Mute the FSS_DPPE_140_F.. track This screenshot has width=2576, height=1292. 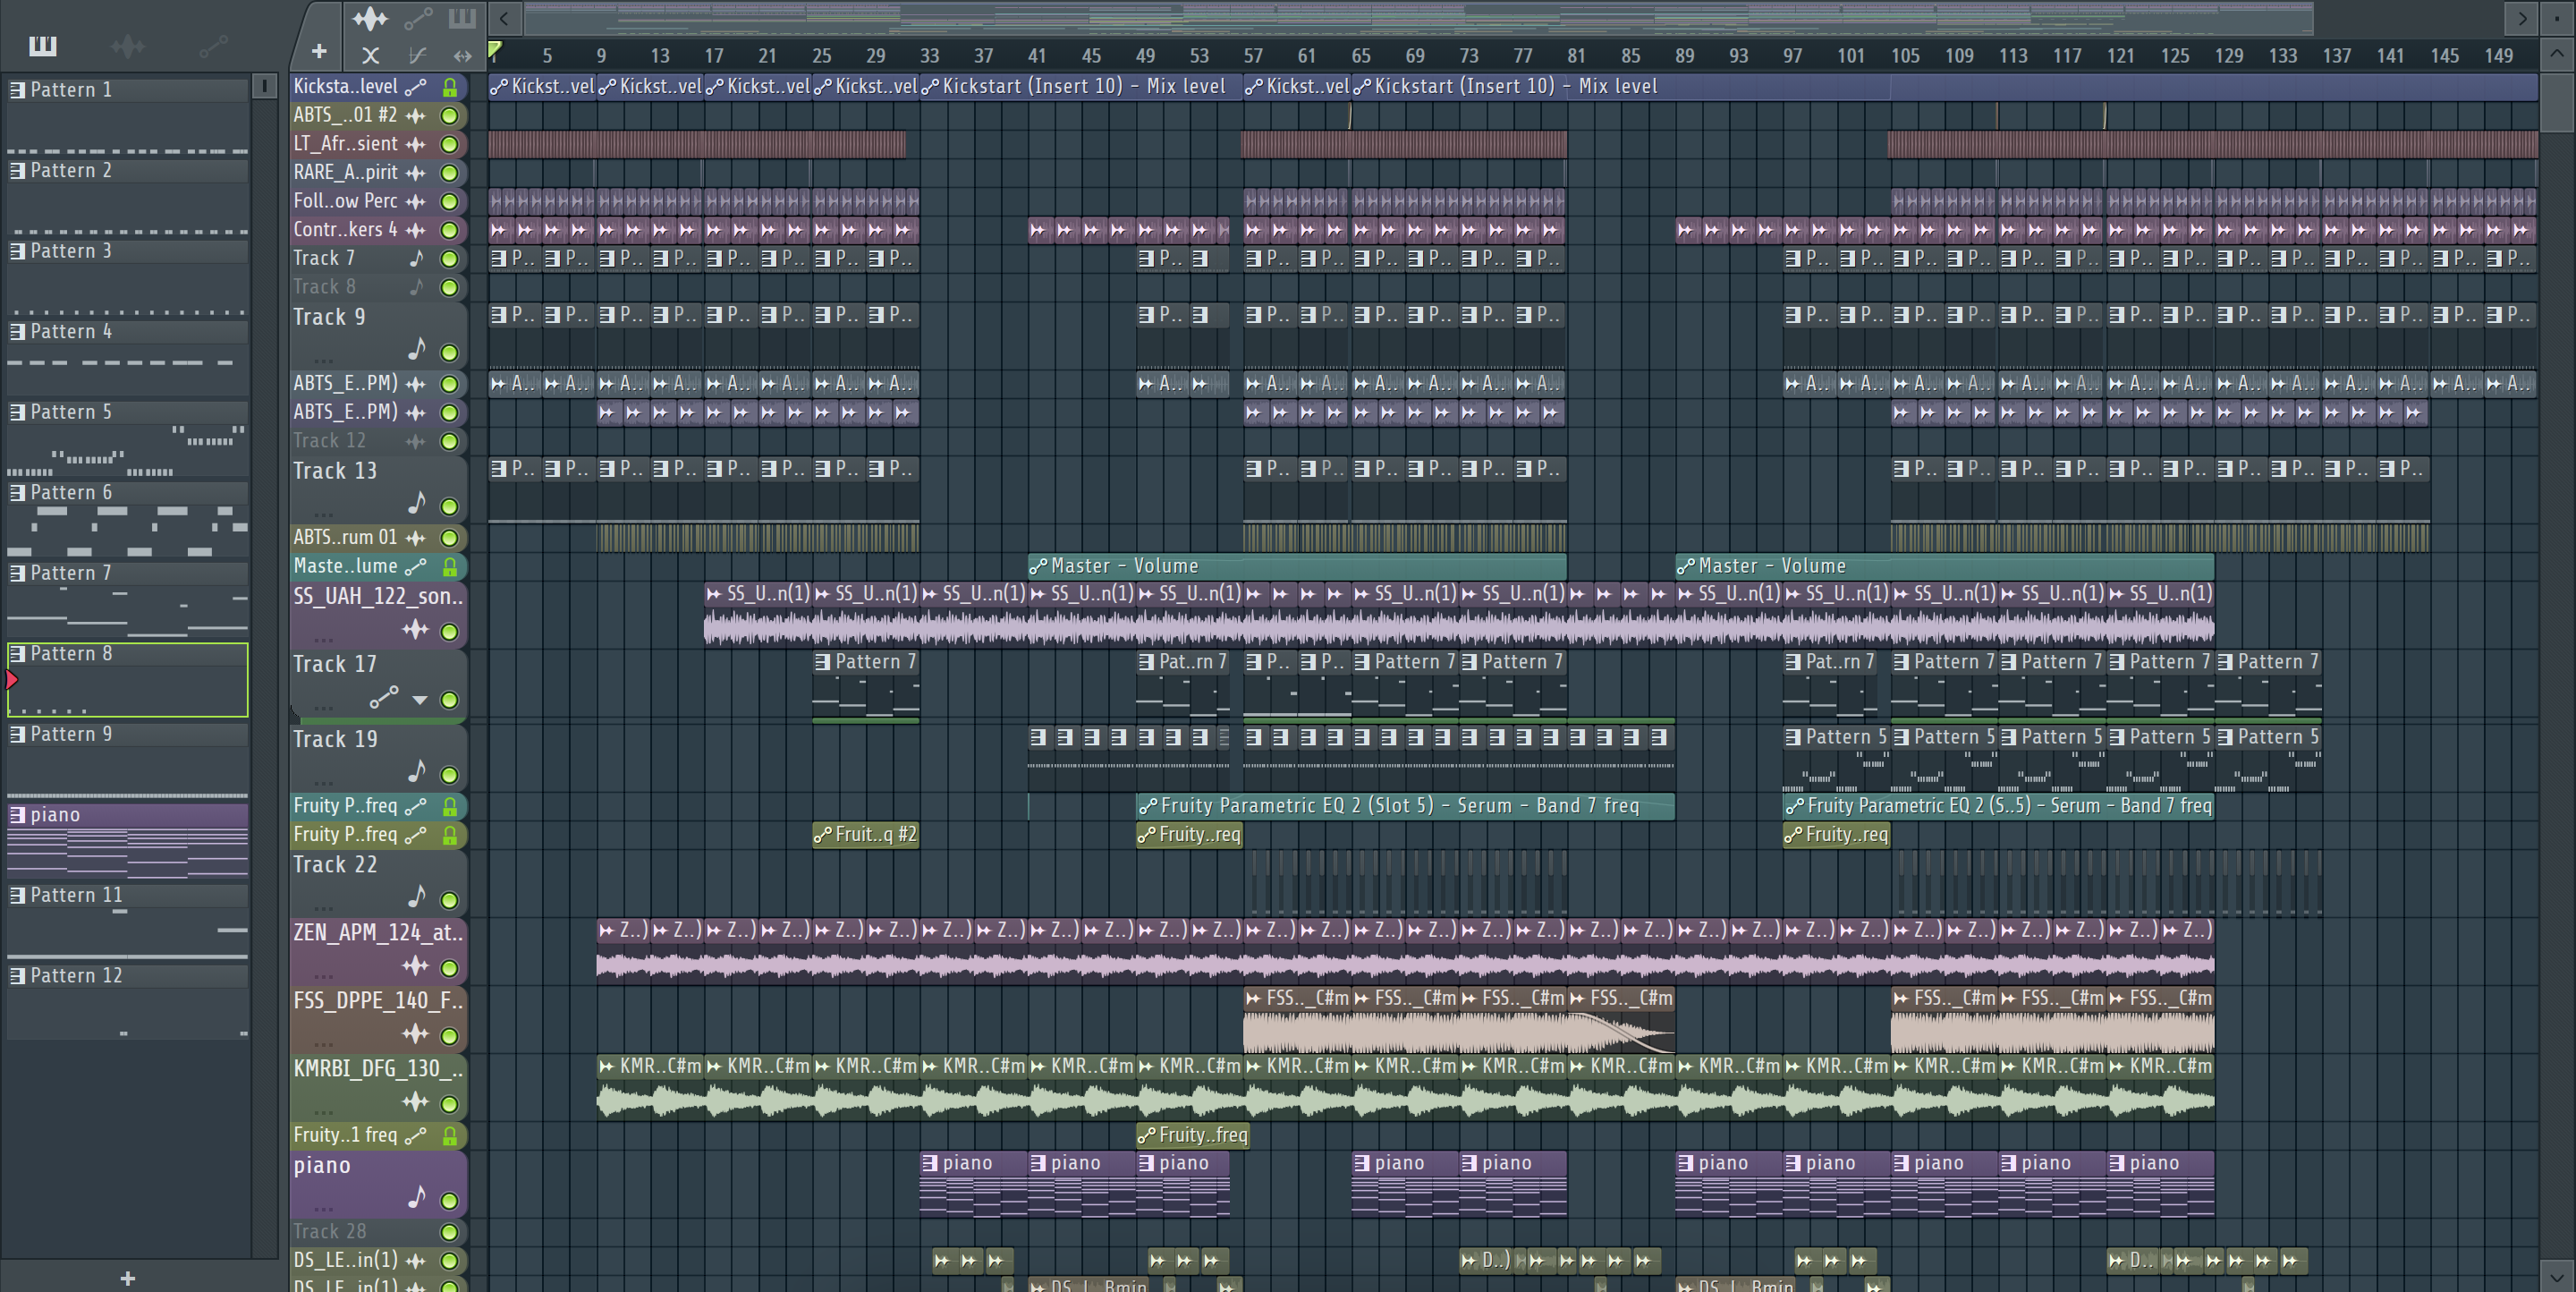450,1036
